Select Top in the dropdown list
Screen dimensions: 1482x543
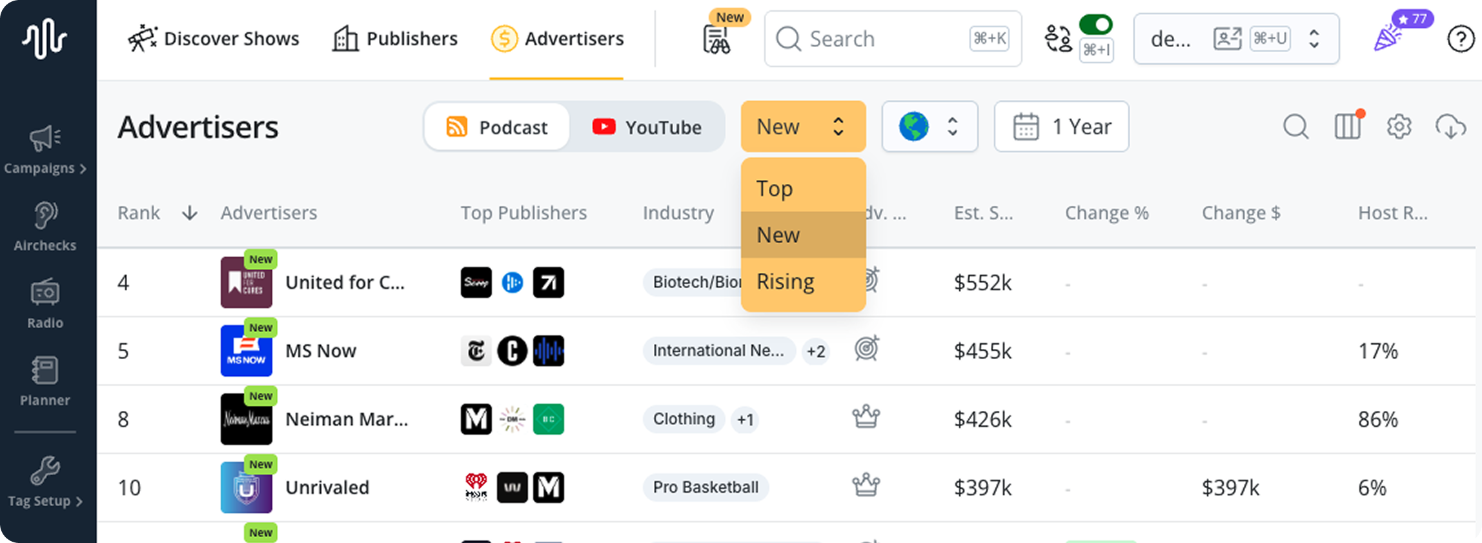(x=803, y=188)
